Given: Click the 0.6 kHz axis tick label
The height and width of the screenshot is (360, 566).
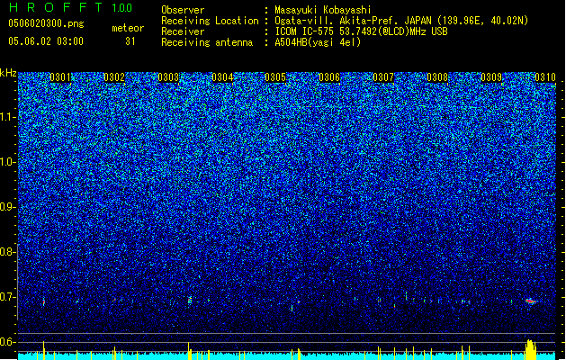Looking at the screenshot, I should [7, 342].
